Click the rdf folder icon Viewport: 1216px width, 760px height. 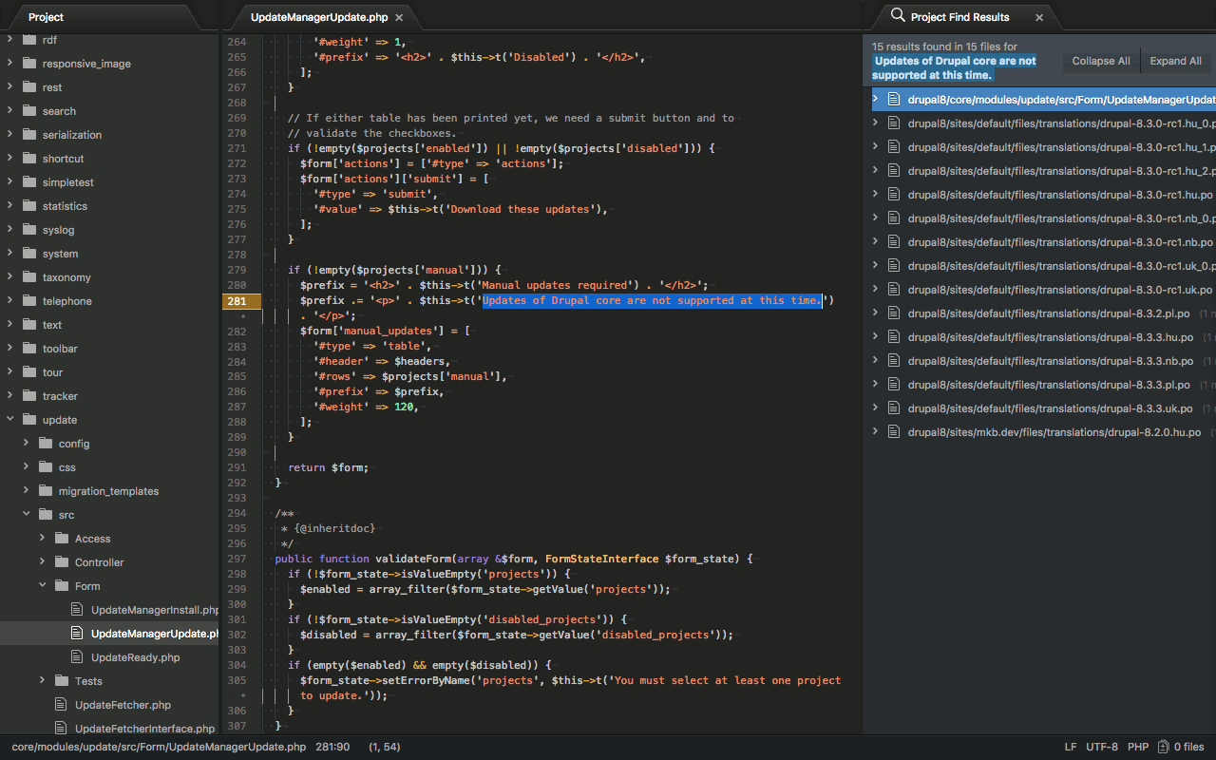point(28,39)
